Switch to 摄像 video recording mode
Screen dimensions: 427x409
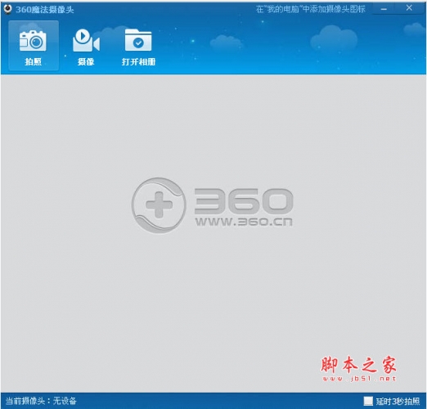(x=86, y=47)
